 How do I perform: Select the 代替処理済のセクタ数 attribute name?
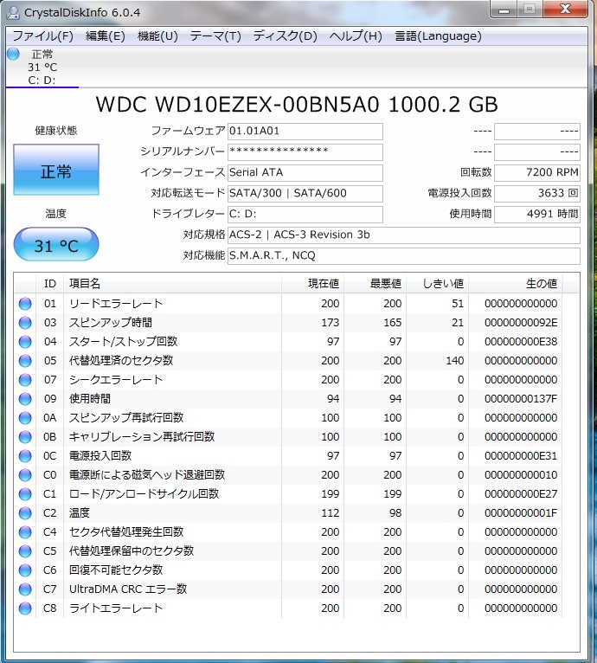(121, 361)
